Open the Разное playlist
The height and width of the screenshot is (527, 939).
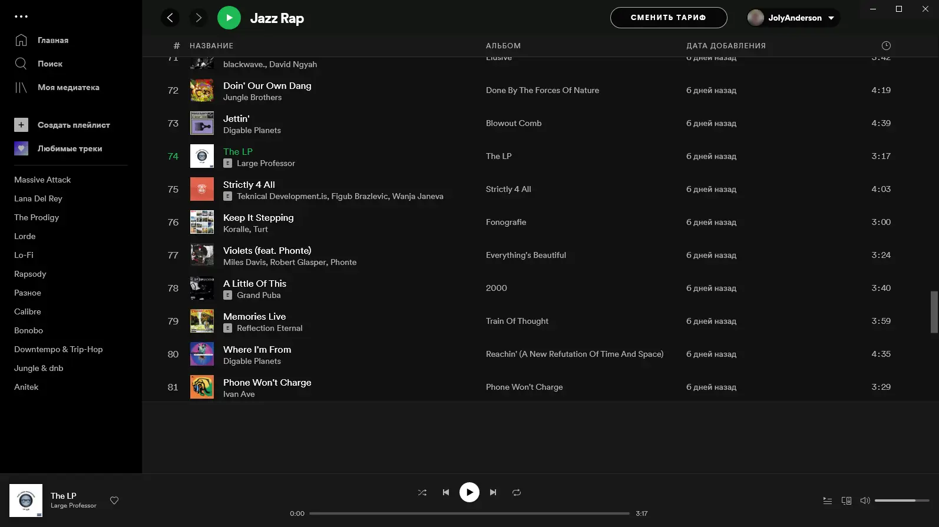point(28,293)
